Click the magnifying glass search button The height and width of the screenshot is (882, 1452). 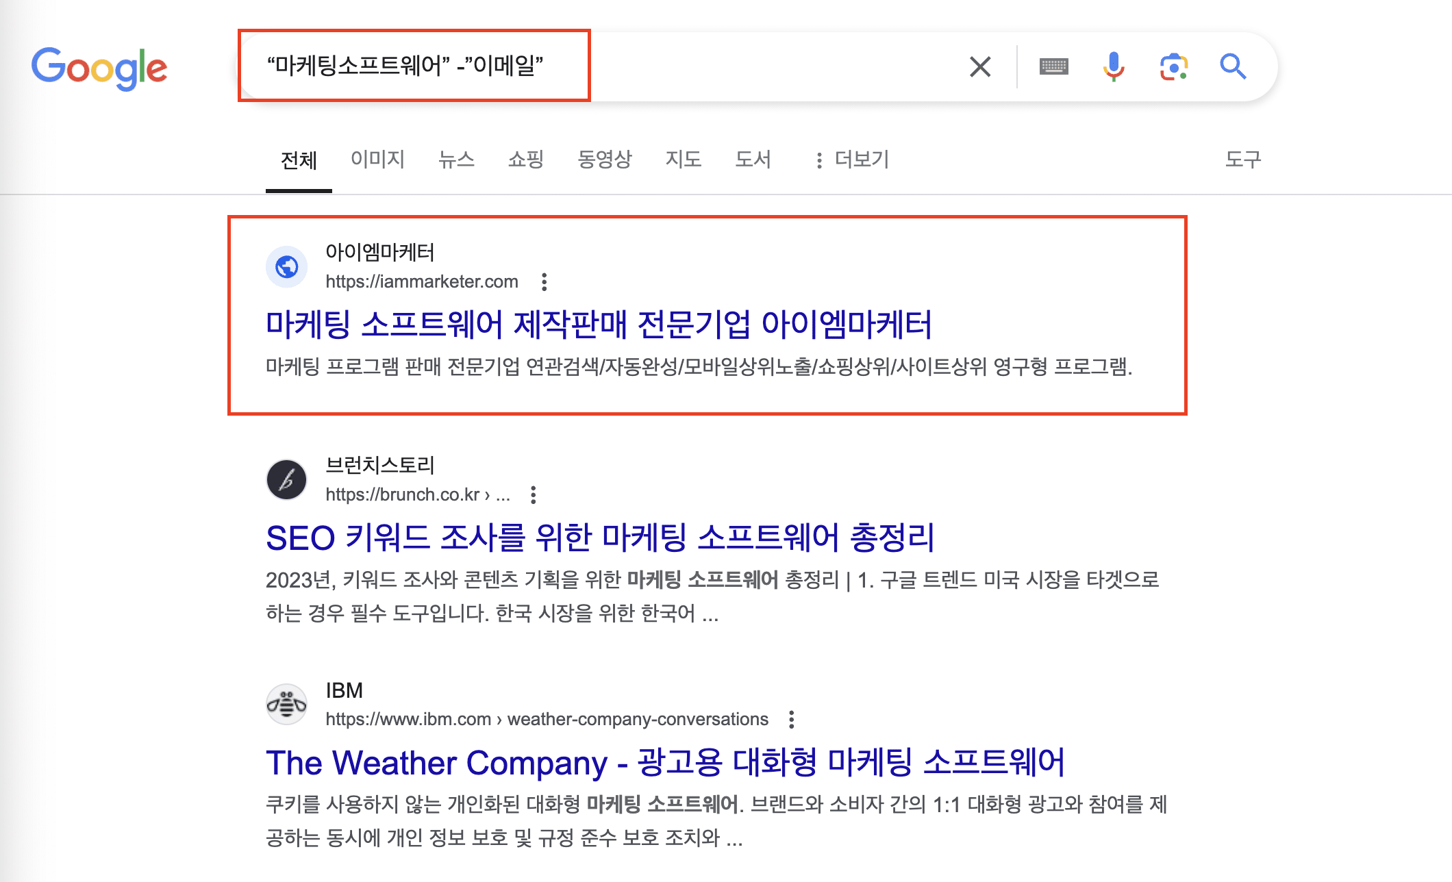tap(1233, 66)
